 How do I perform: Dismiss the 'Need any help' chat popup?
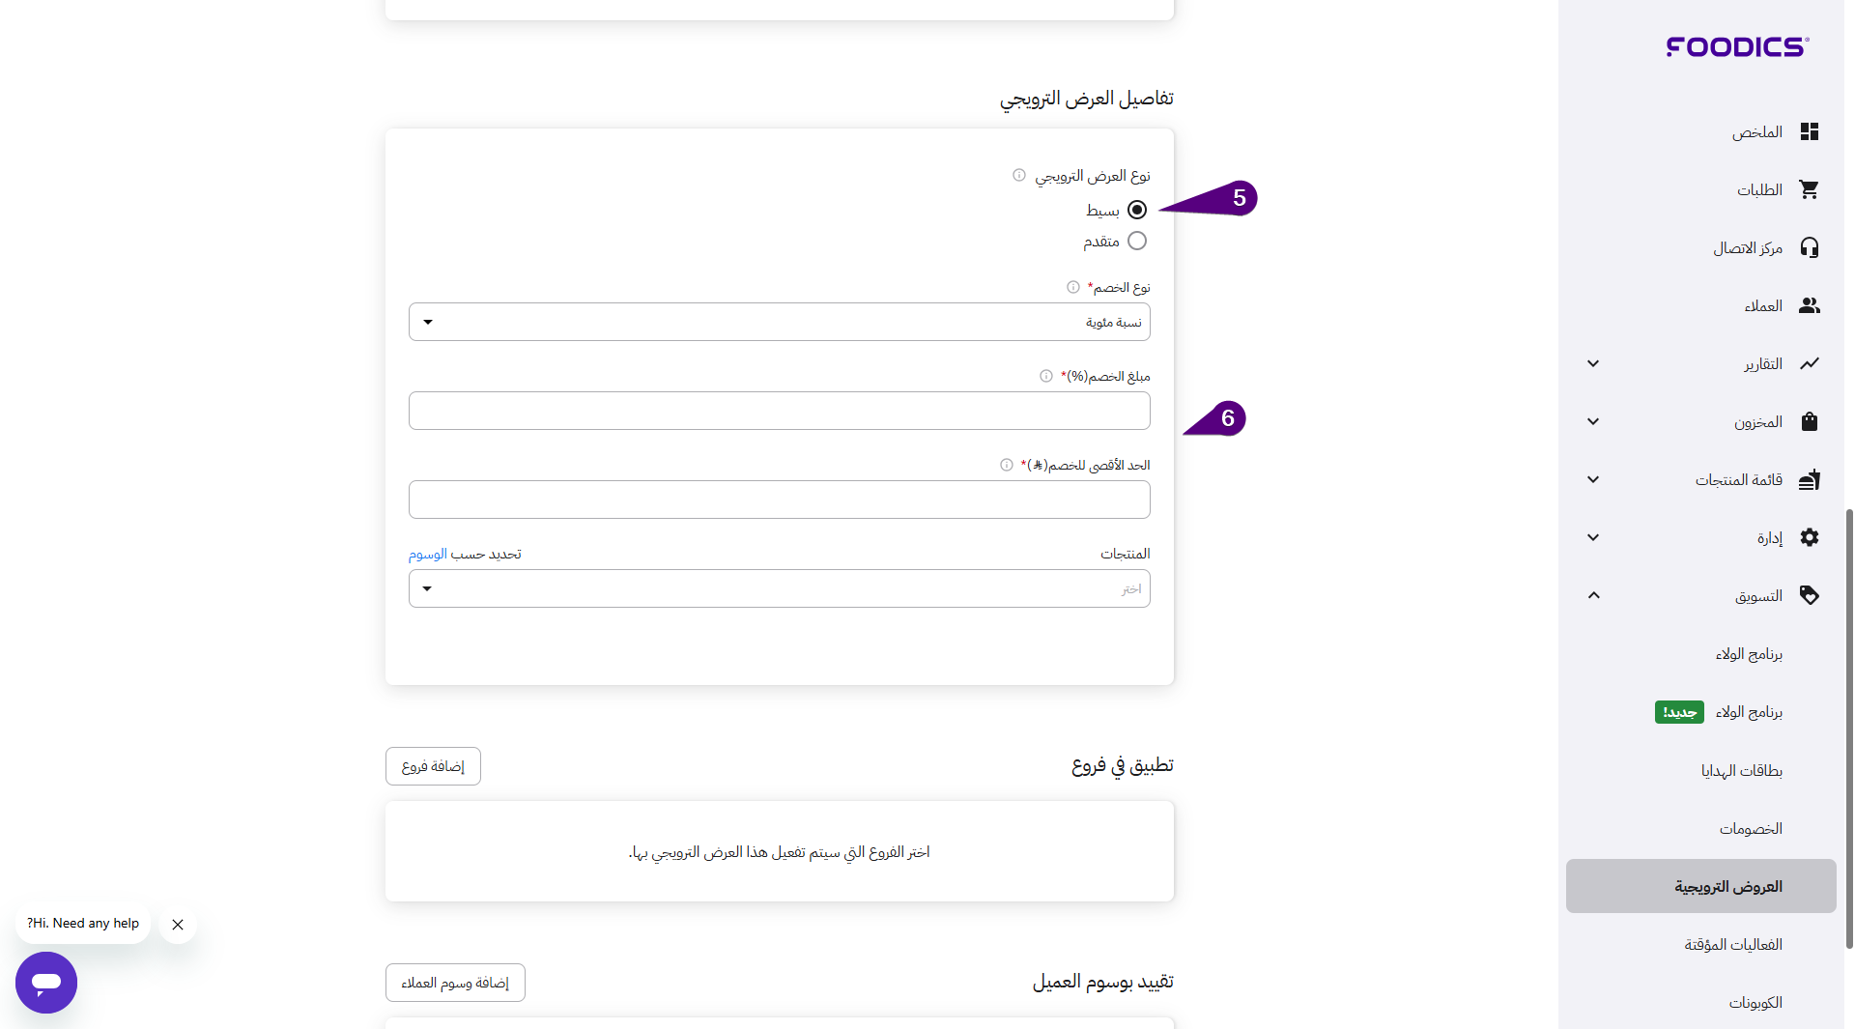178,925
